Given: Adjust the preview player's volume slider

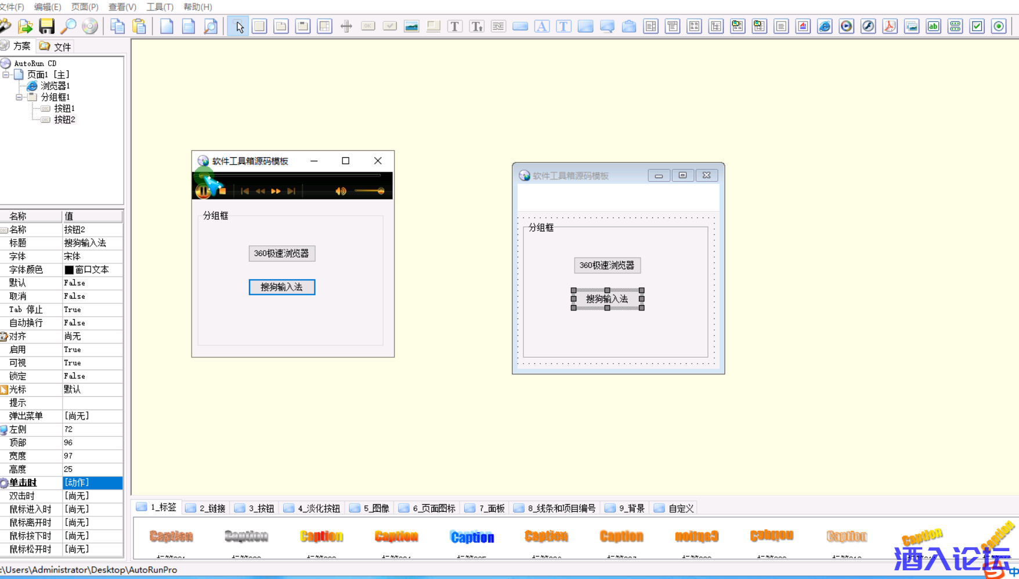Looking at the screenshot, I should tap(369, 191).
